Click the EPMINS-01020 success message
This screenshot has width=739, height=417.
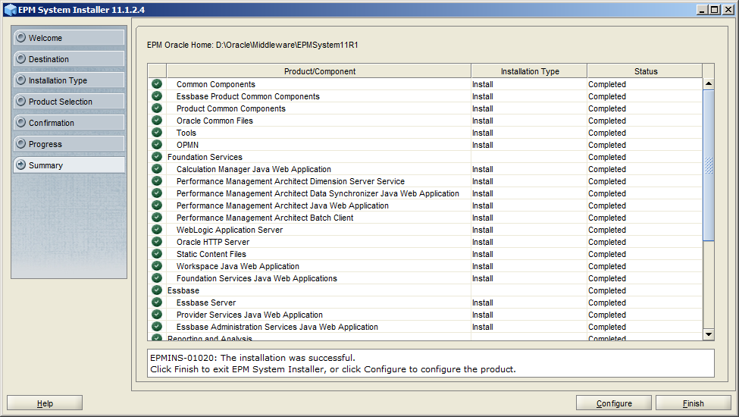point(252,358)
